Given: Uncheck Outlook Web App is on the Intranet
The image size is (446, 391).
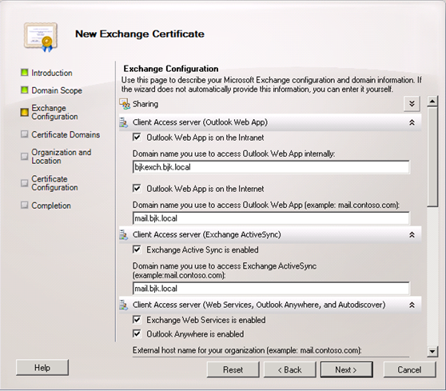Looking at the screenshot, I should click(x=137, y=138).
